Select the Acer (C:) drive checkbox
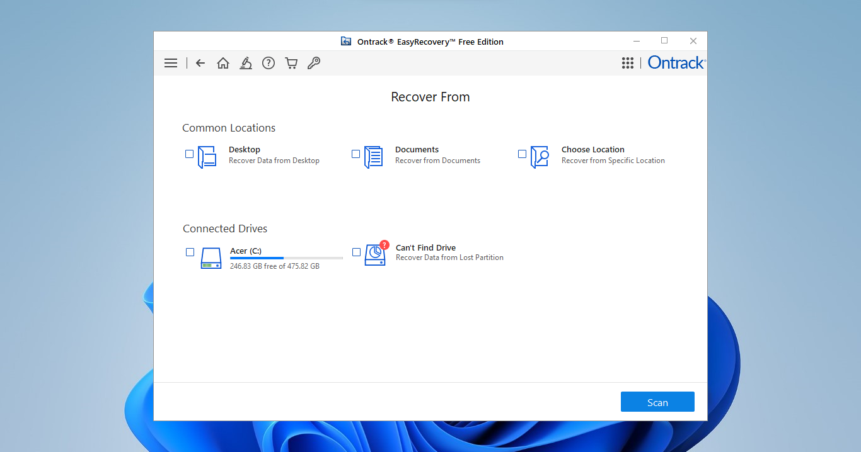 point(190,252)
